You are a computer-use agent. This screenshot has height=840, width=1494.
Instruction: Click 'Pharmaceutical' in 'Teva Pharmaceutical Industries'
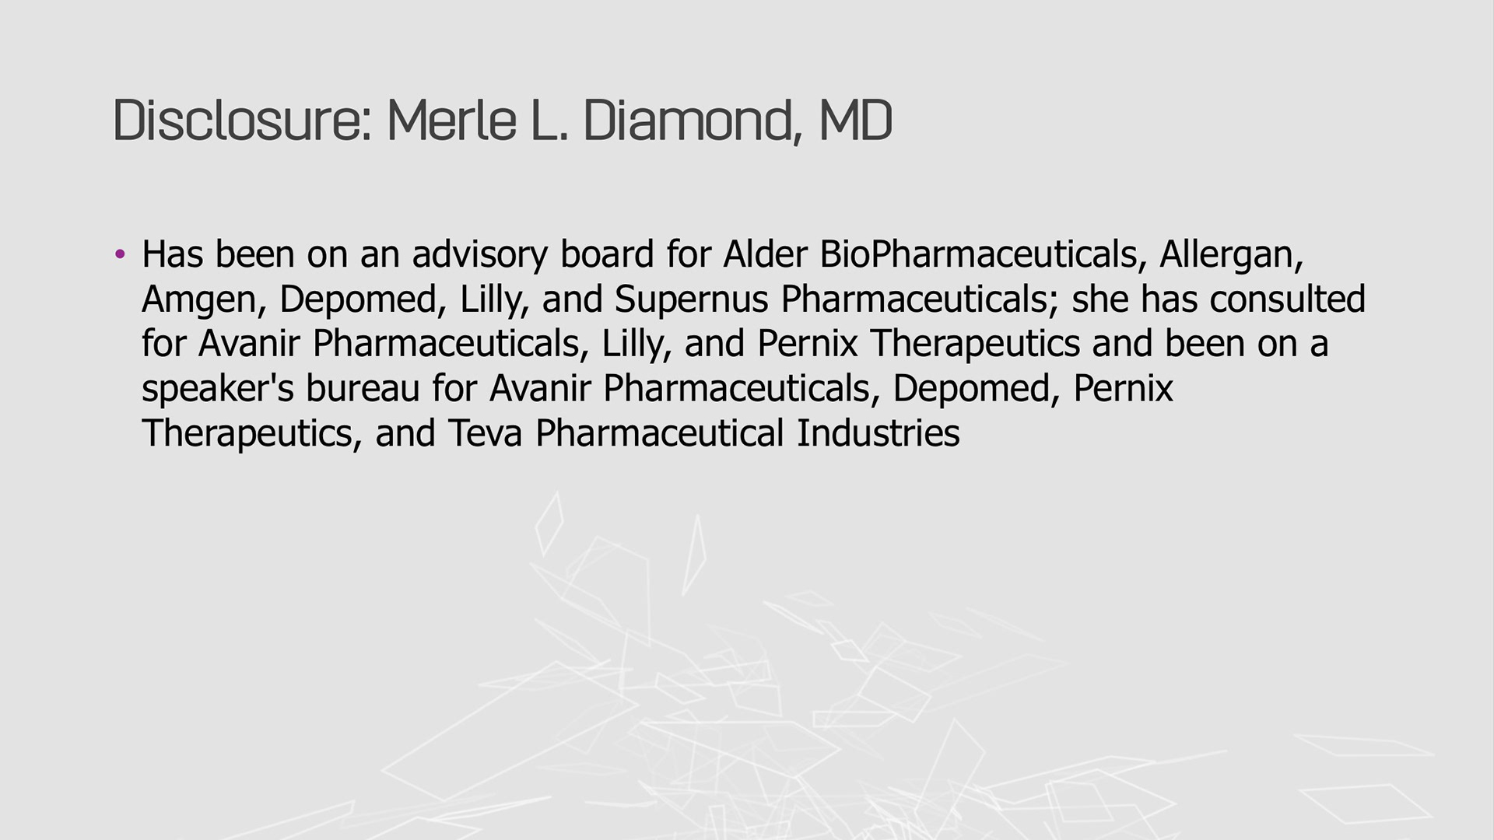(660, 433)
